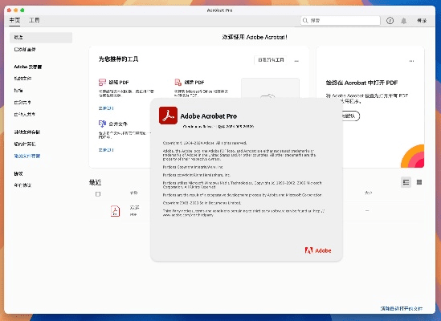Image resolution: width=441 pixels, height=321 pixels.
Task: Click the copyright line in the About dialog
Action: point(205,143)
